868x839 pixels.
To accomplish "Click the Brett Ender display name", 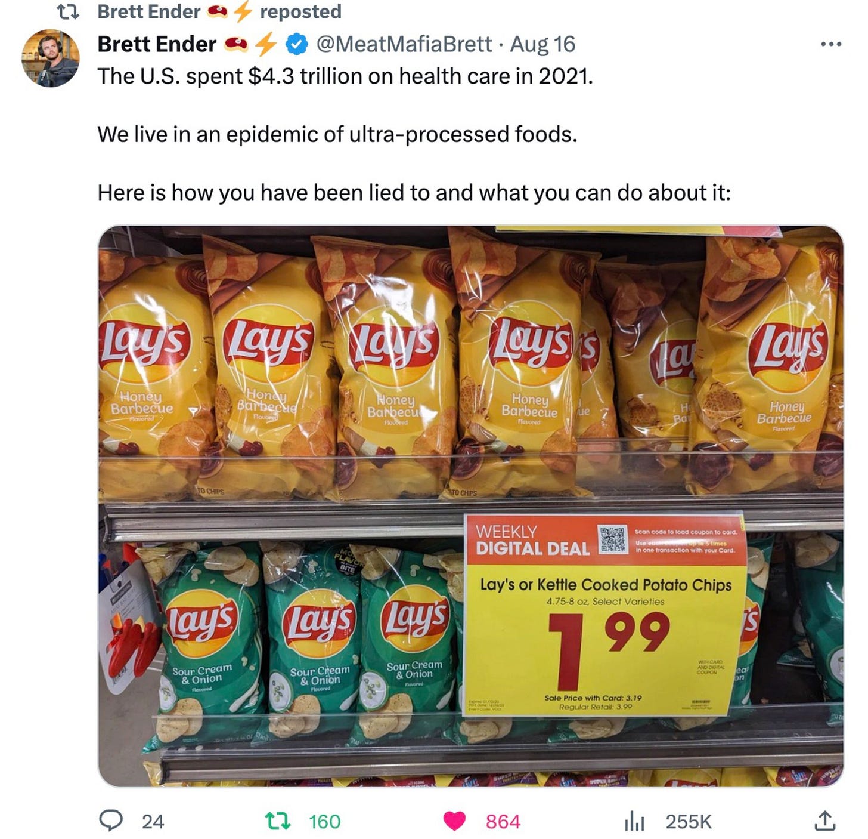I will point(157,44).
